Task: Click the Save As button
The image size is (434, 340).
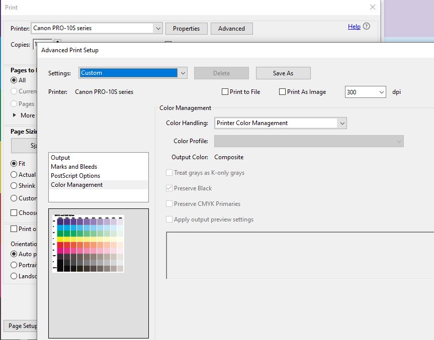Action: [x=283, y=73]
